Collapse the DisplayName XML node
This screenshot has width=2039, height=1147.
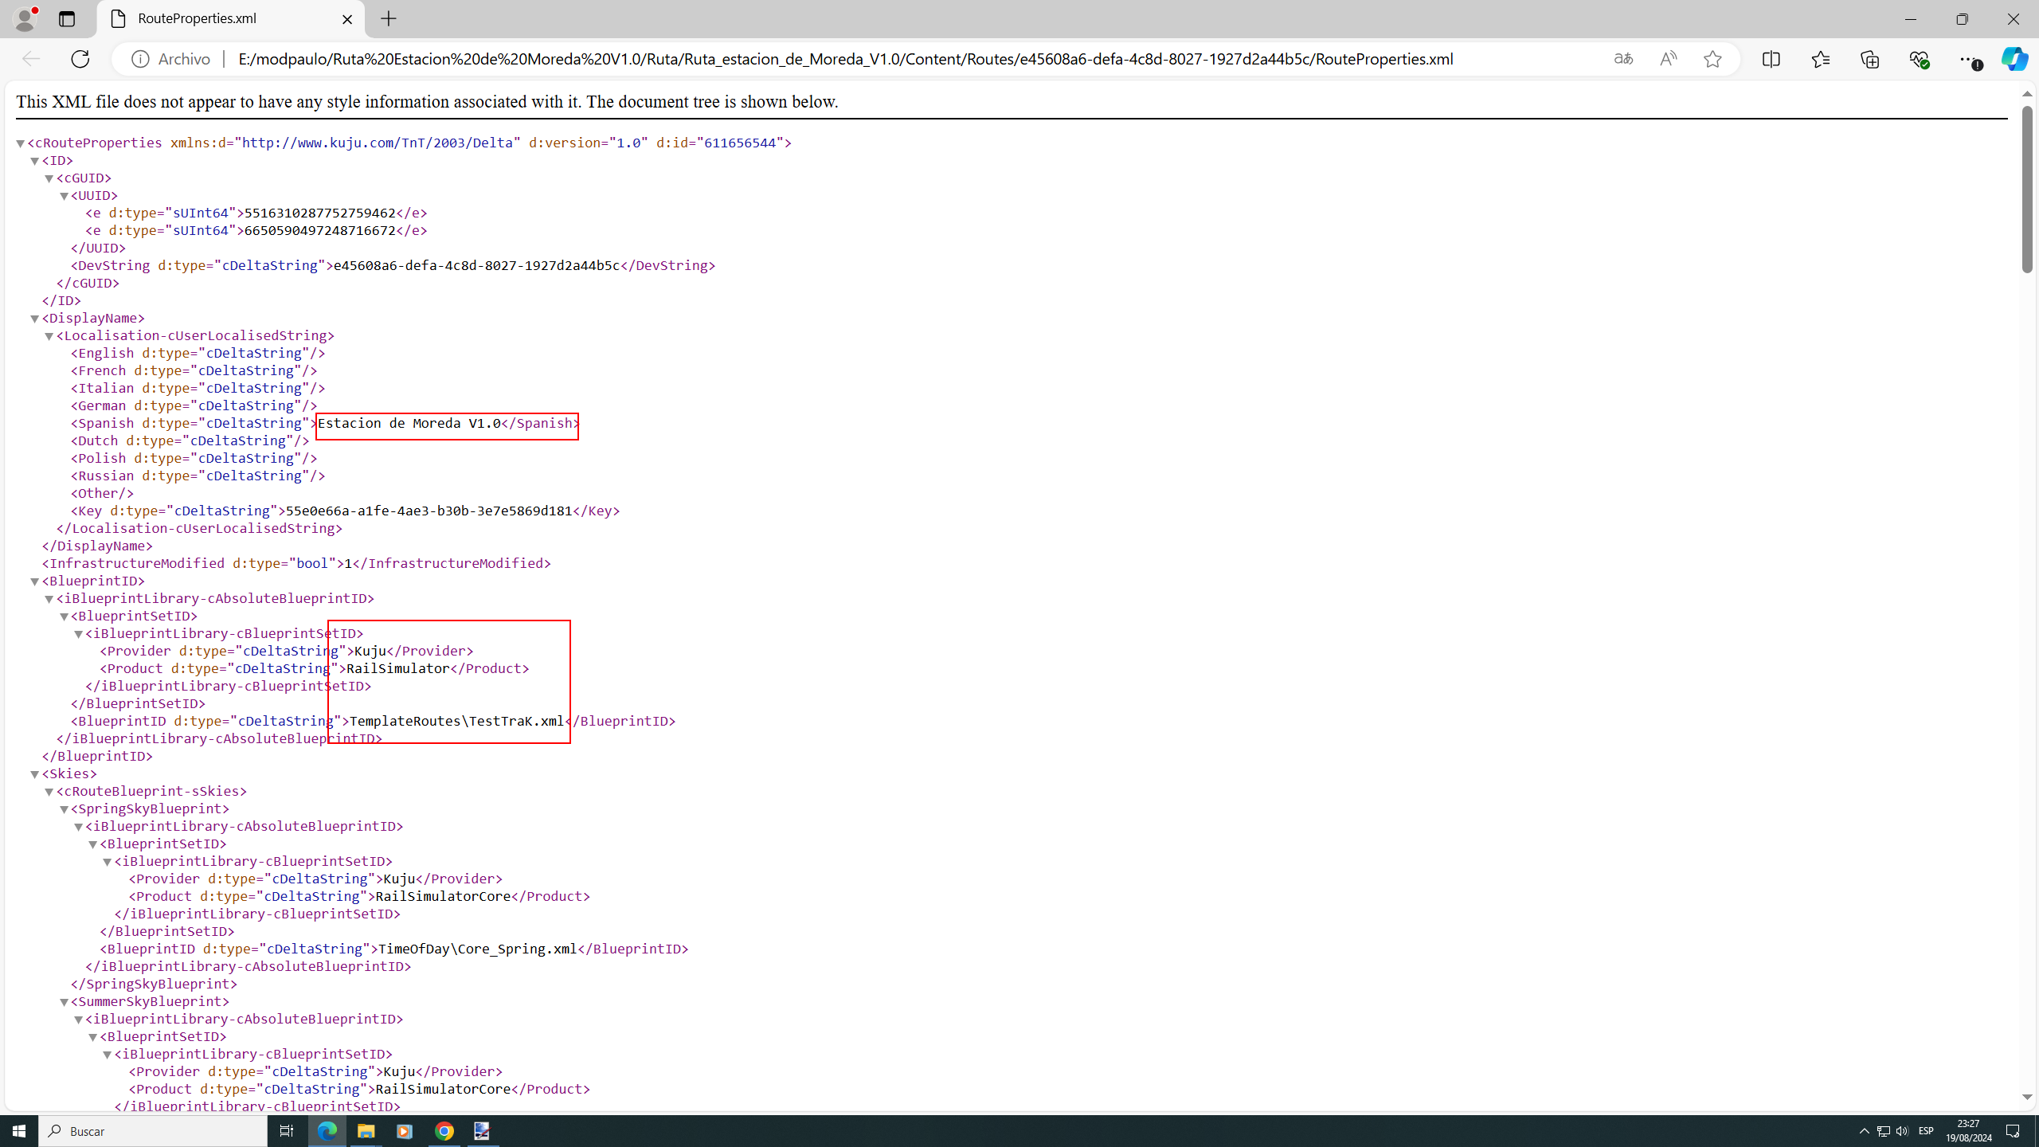35,319
